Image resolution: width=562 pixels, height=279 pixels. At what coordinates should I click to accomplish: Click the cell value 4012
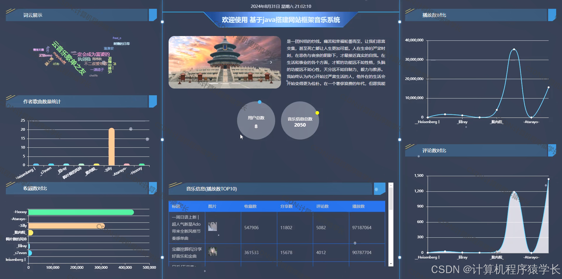(321, 253)
